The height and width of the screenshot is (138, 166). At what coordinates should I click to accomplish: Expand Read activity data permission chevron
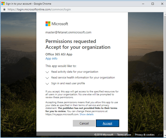pos(47,72)
